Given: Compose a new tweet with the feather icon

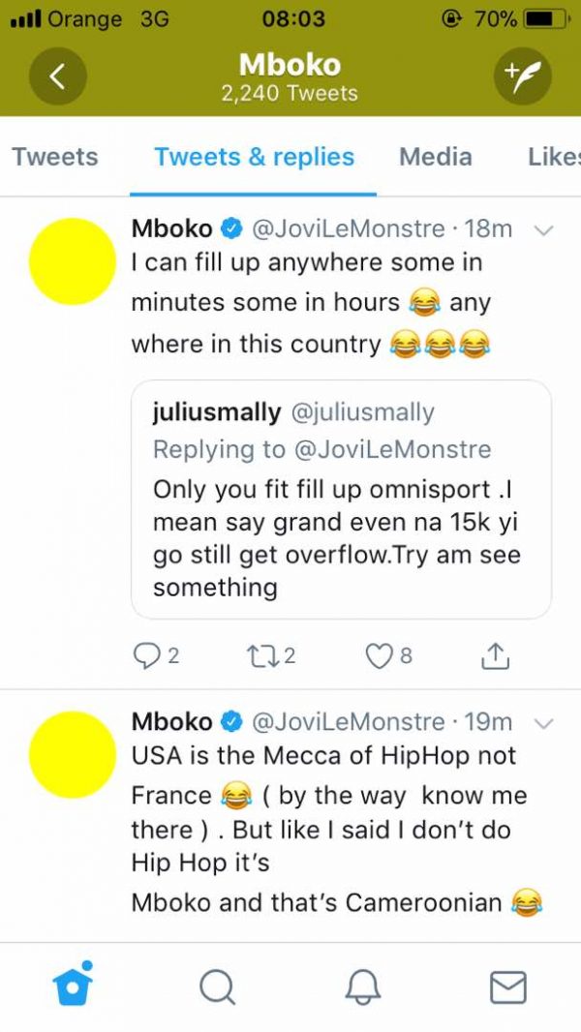Looking at the screenshot, I should click(523, 76).
